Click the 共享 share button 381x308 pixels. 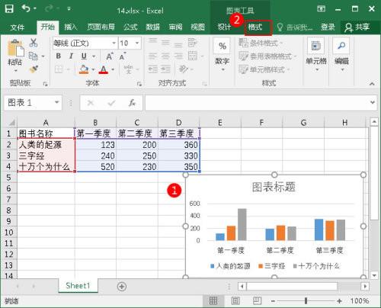click(357, 27)
